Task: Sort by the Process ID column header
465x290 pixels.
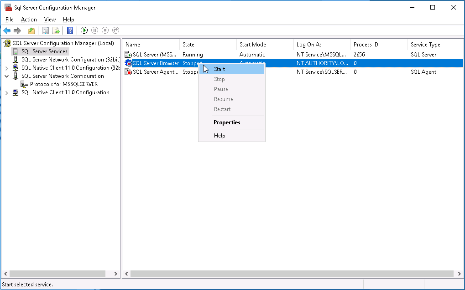Action: [379, 45]
